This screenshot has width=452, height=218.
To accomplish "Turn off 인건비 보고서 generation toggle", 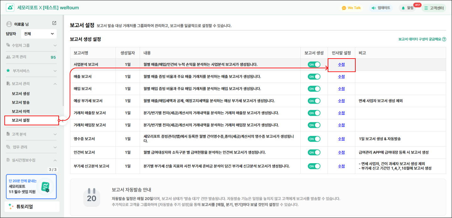I will tap(314, 153).
